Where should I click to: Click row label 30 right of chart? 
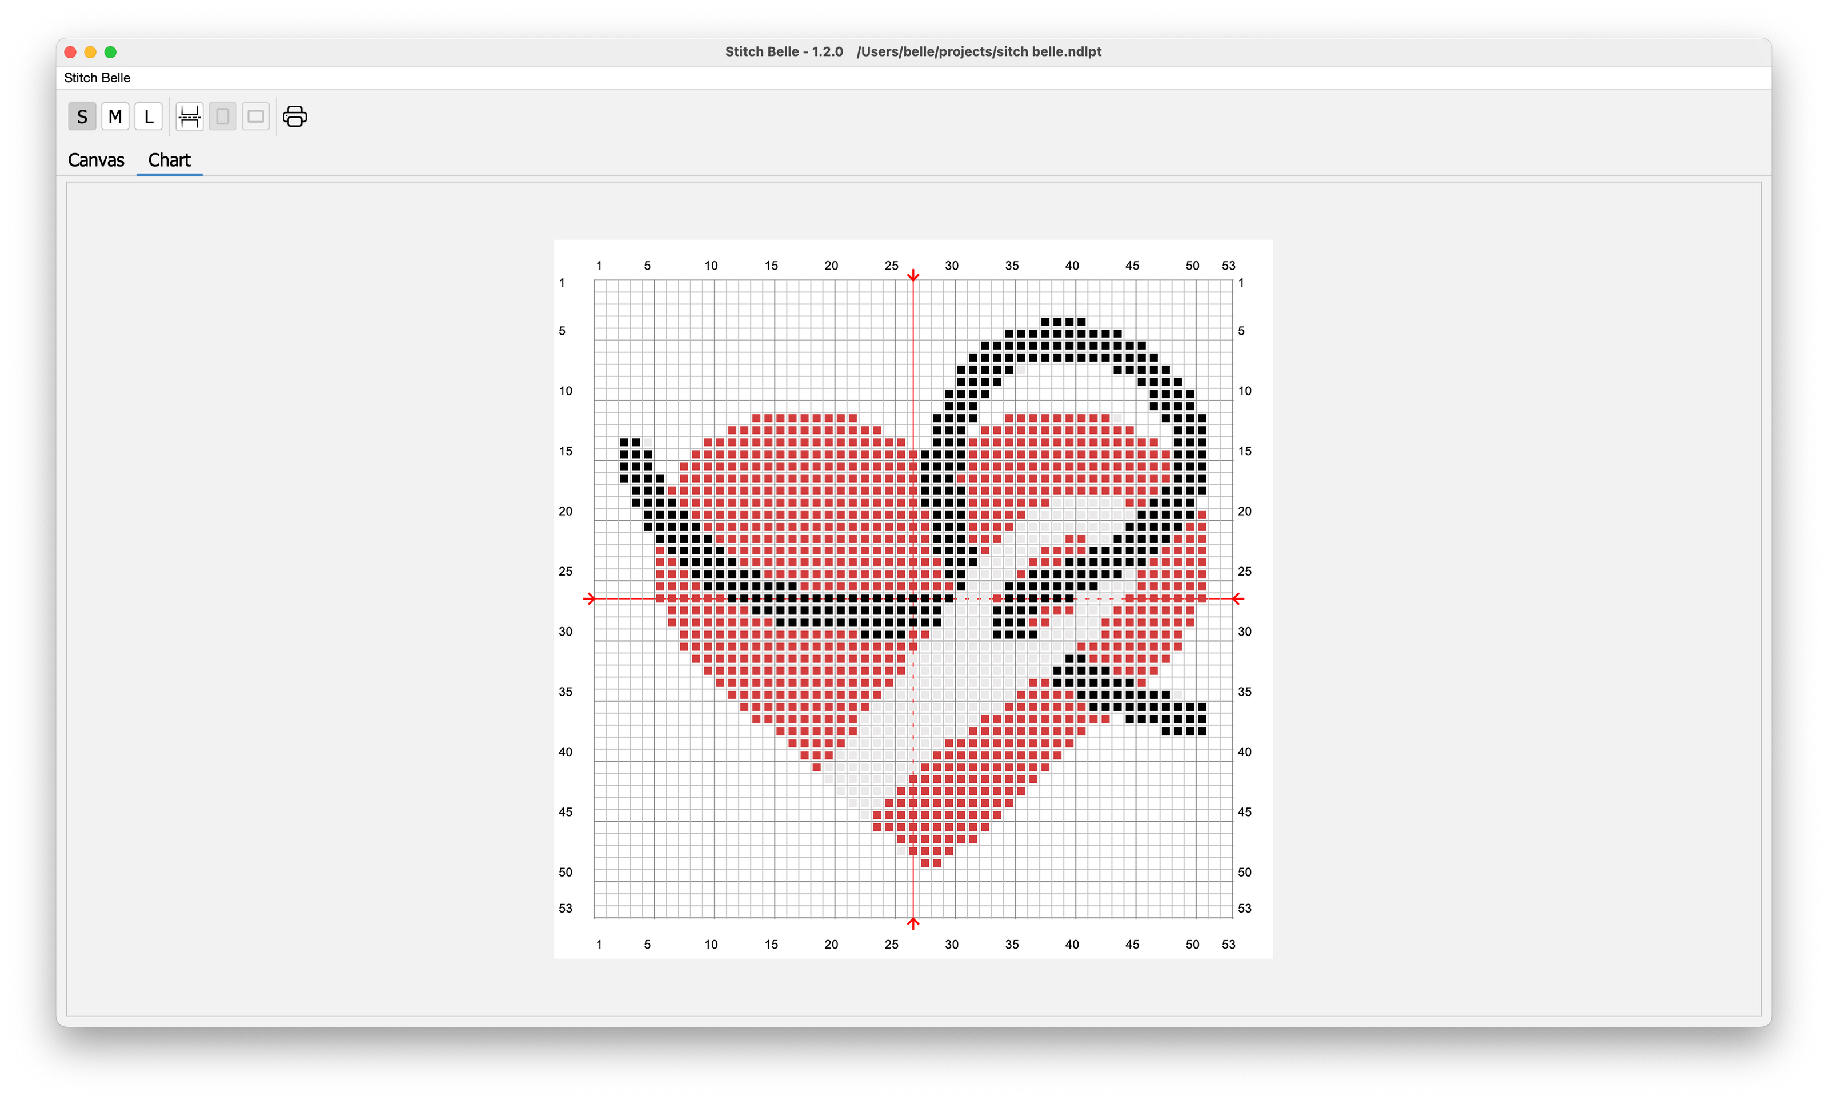pyautogui.click(x=1244, y=632)
